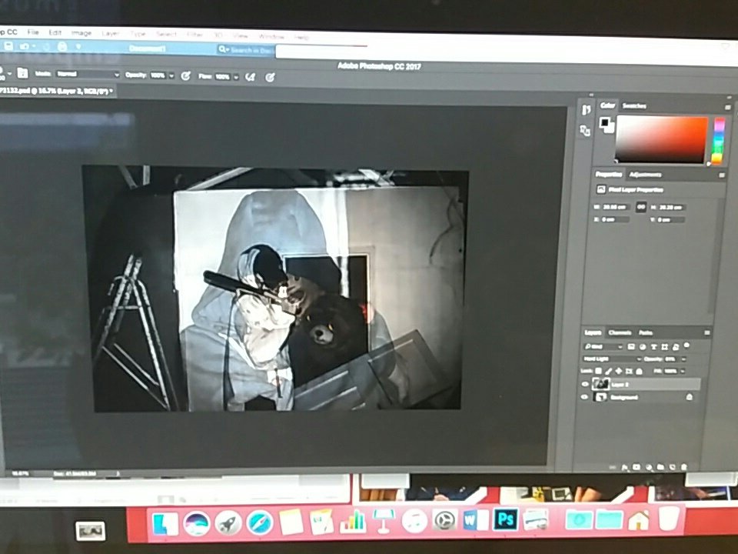
Task: Click the Search in Document field
Action: [x=246, y=49]
